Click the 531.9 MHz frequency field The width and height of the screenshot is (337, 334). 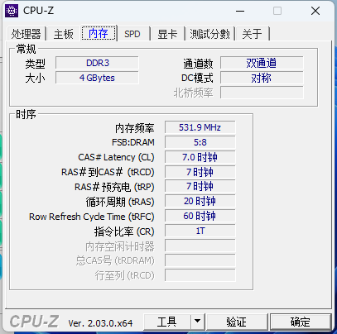(x=200, y=127)
